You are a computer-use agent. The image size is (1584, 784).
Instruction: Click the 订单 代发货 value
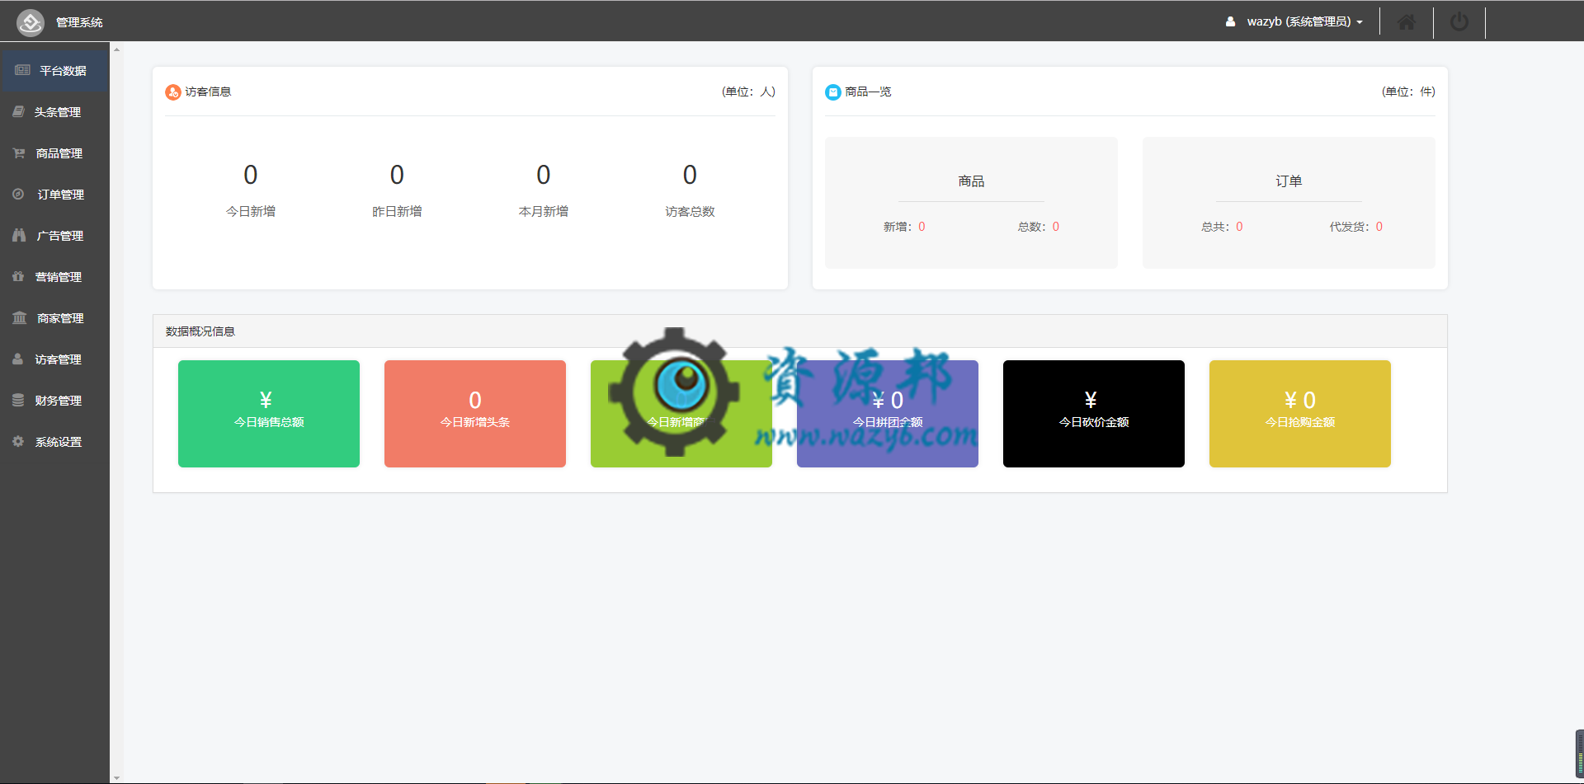coord(1379,227)
